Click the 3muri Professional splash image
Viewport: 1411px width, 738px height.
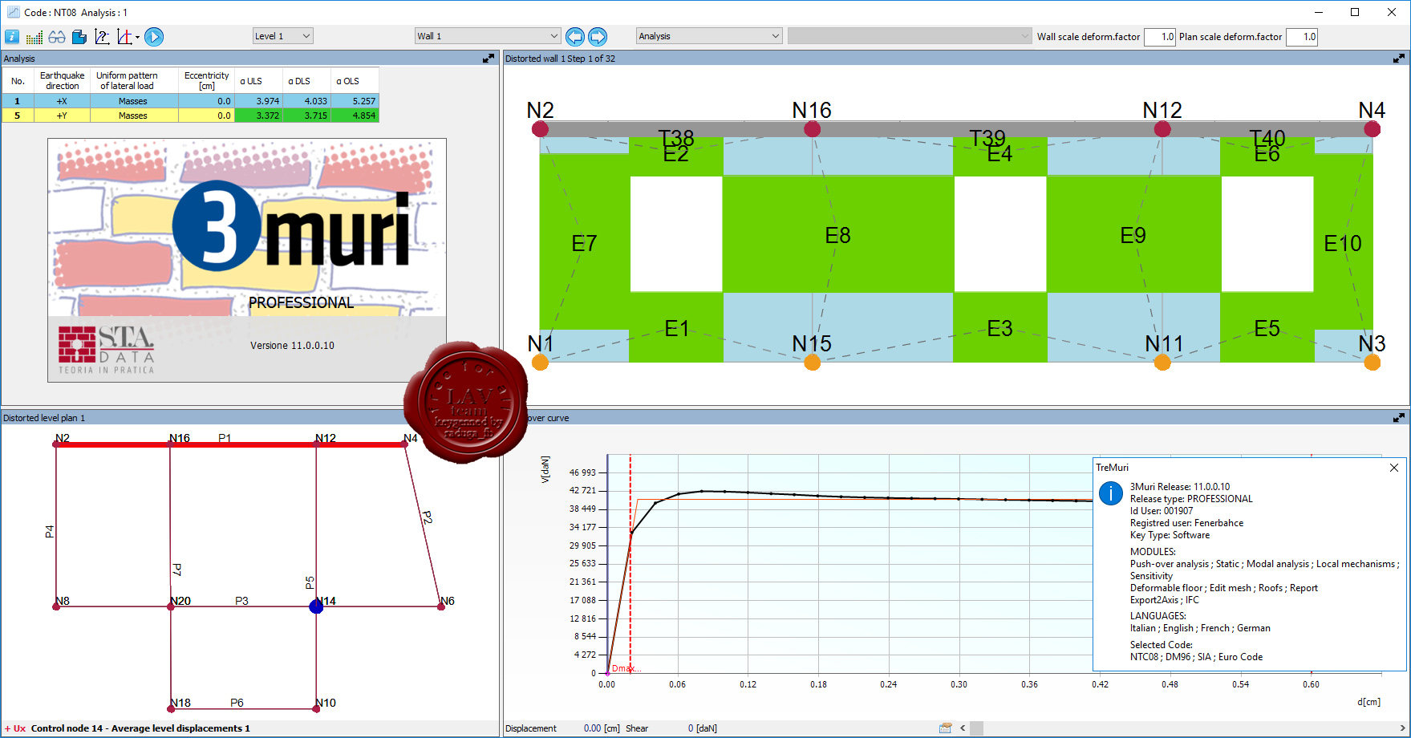[x=247, y=260]
